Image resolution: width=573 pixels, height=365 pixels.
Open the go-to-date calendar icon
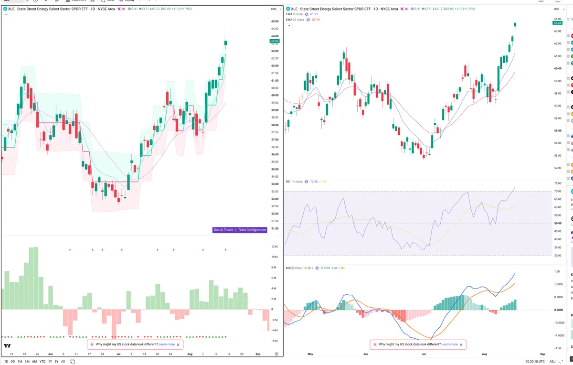point(72,361)
